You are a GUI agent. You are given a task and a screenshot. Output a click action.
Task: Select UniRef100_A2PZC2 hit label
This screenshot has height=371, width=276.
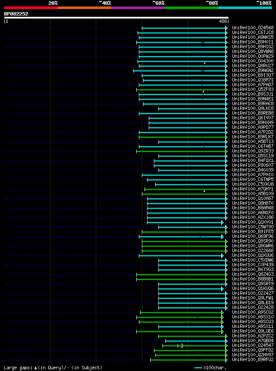click(x=253, y=336)
